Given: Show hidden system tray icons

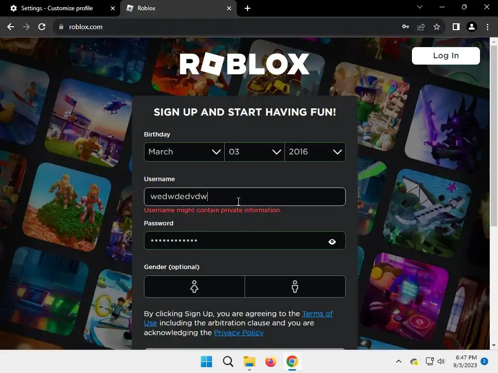Looking at the screenshot, I should (x=399, y=361).
